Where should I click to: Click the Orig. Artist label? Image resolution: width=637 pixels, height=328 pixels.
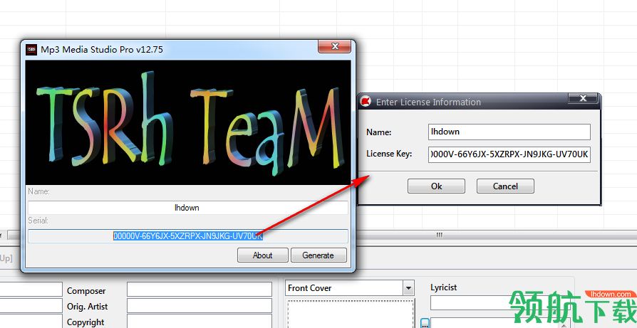click(88, 307)
